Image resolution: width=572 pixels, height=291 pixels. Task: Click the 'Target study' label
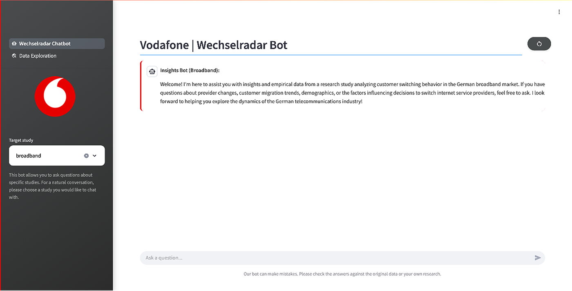pos(21,140)
